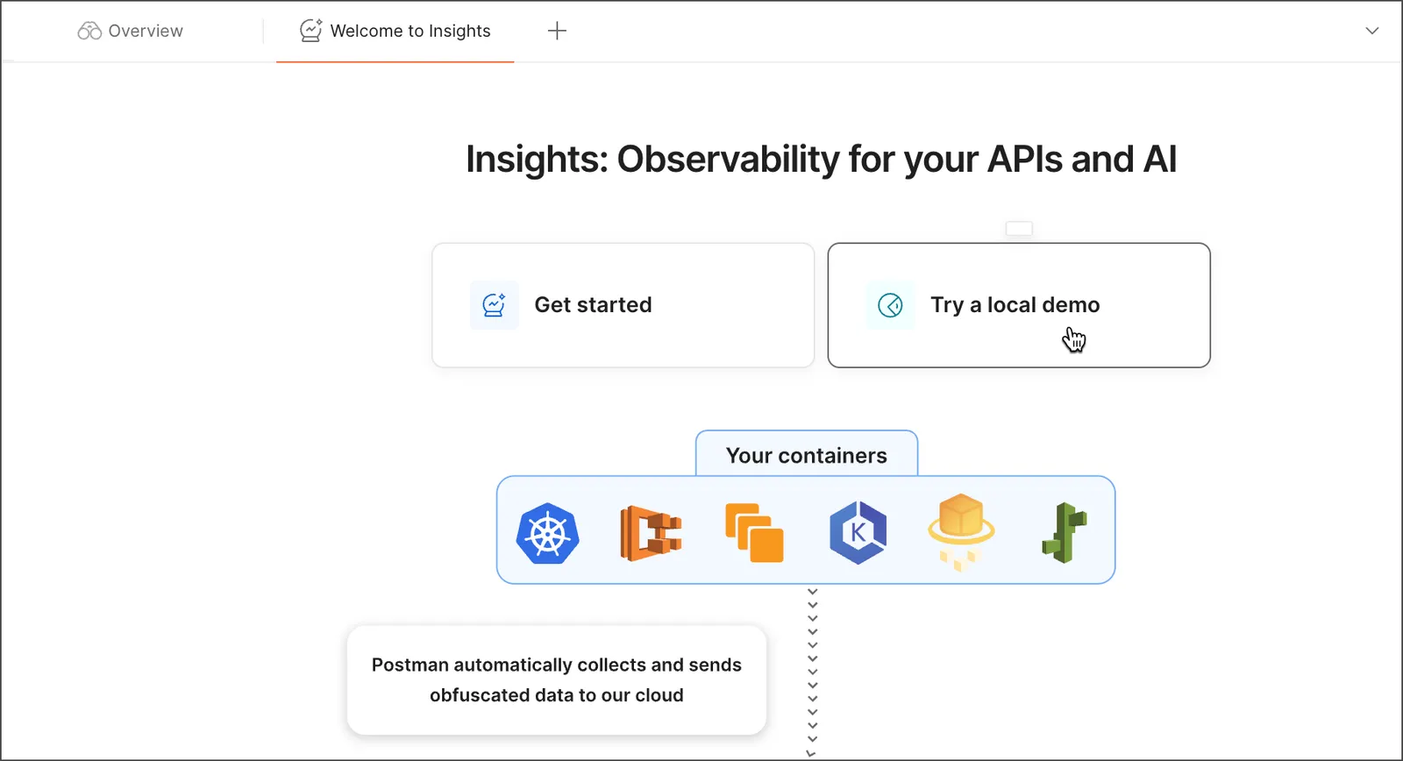Expand the tab list dropdown chevron
Screen dimensions: 1403x761
tap(1372, 31)
